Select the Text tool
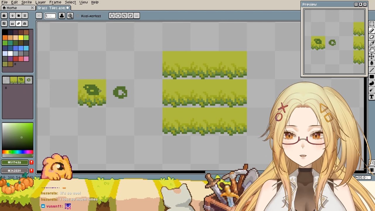This screenshot has height=211, width=375. (x=371, y=97)
